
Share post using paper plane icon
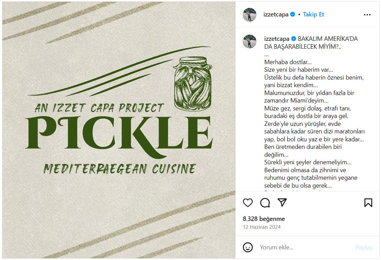coord(282,202)
